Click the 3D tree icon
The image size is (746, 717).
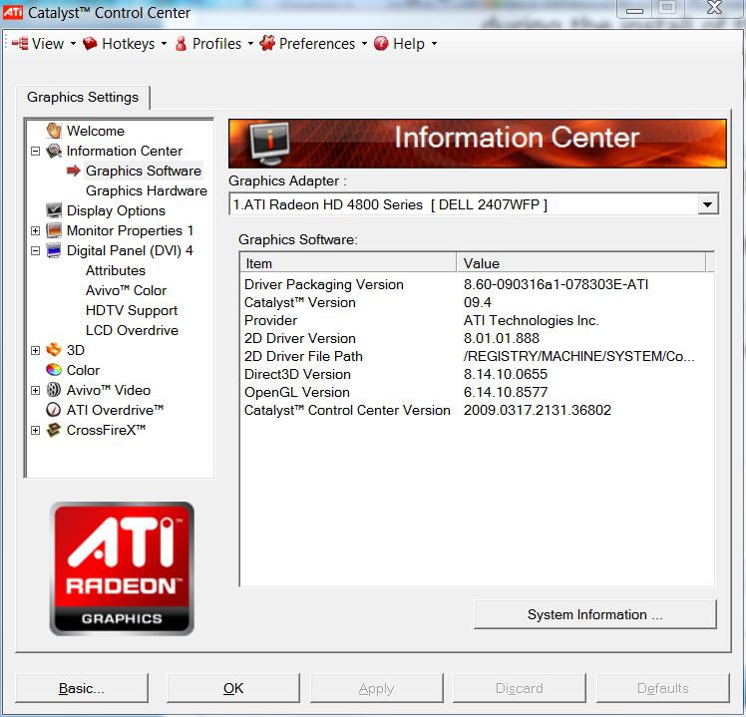pos(54,350)
